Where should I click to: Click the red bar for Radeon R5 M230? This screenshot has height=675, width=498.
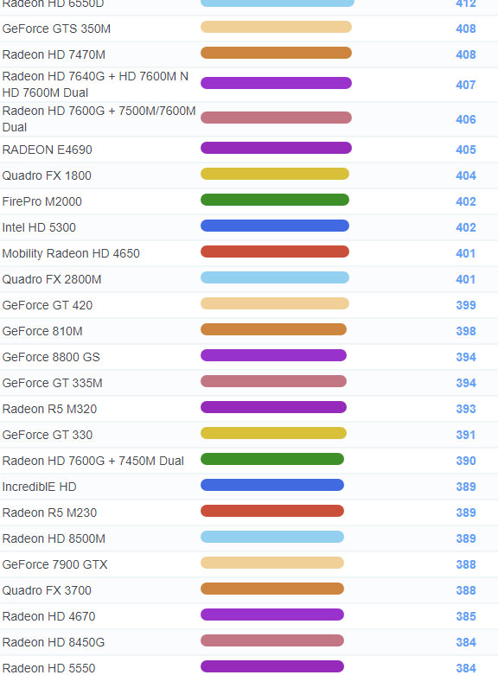272,511
